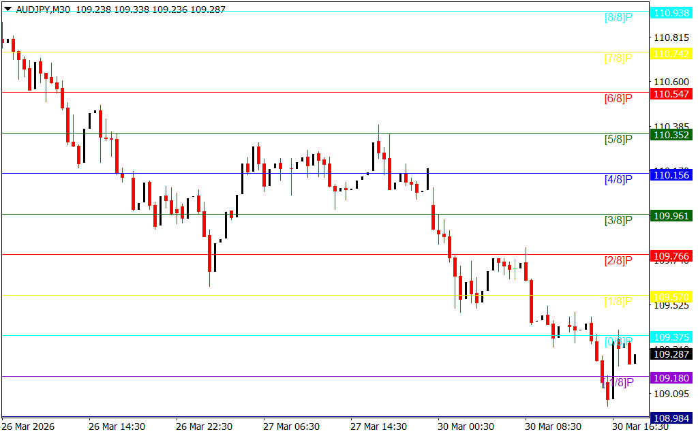Click the [1/8]P yellow level label

pos(618,301)
